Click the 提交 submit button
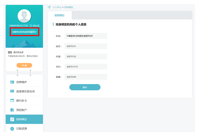The width and height of the screenshot is (198, 136). (x=85, y=87)
